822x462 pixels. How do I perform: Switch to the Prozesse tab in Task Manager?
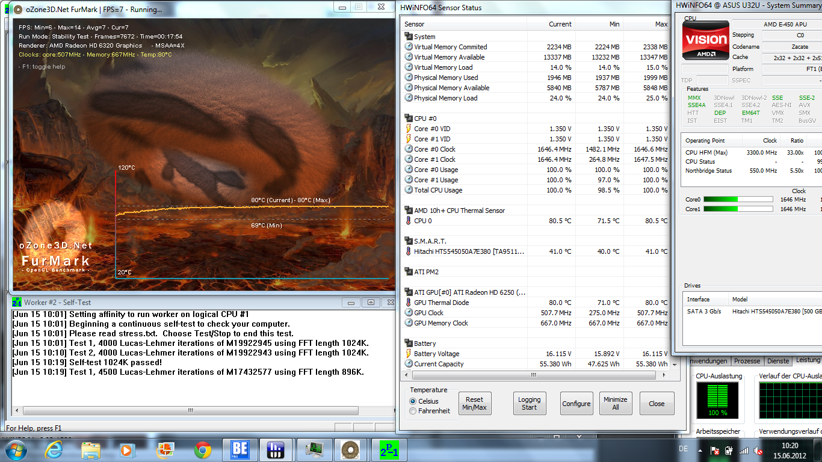(747, 361)
